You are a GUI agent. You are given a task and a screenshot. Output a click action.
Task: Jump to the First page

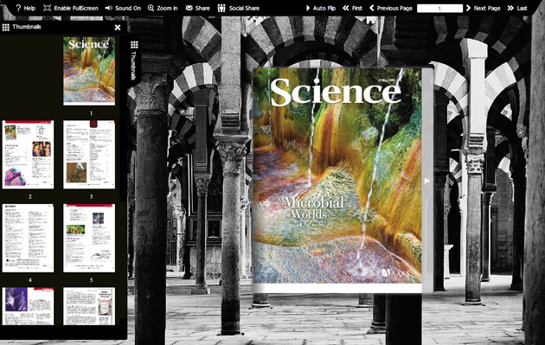(352, 8)
